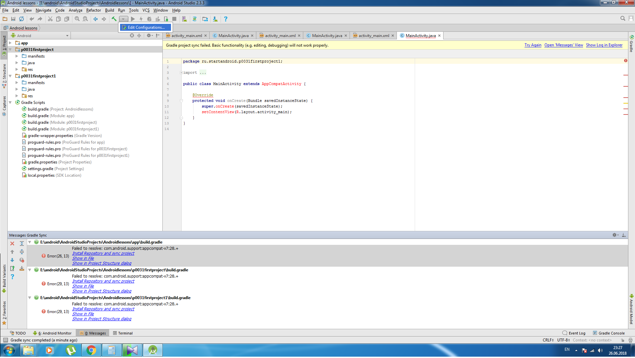Viewport: 635px width, 358px height.
Task: Open Project panel settings gear
Action: 149,36
